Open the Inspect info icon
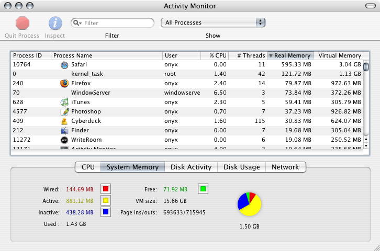 55,23
